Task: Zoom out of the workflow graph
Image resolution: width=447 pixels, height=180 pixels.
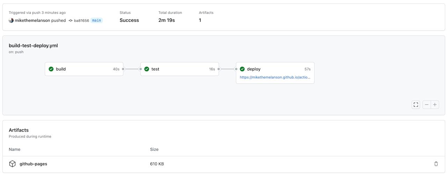Action: (427, 105)
